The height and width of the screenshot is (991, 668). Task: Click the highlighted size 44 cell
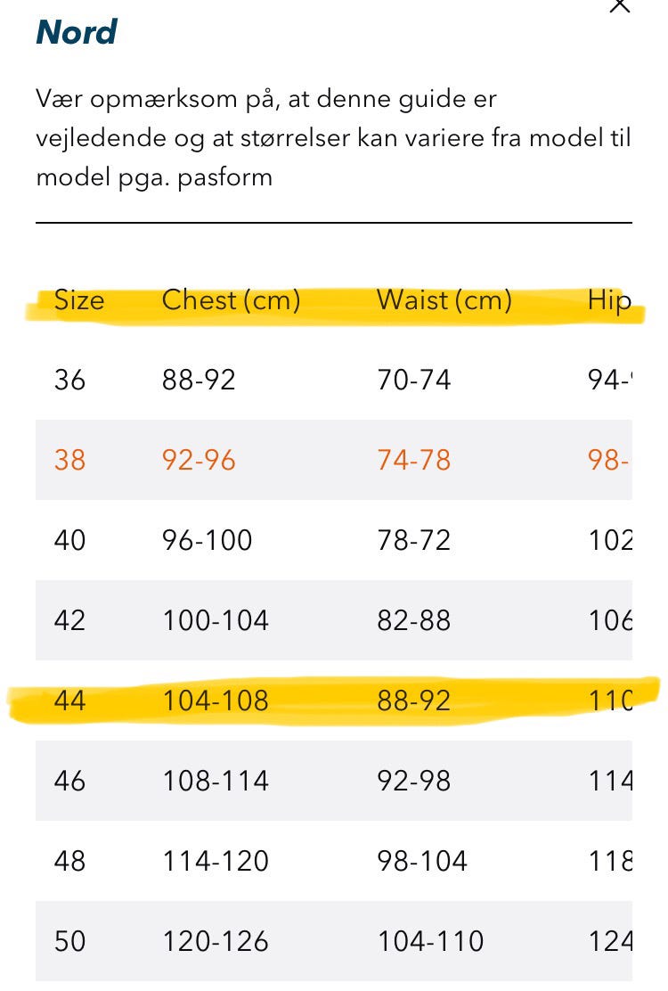[69, 700]
